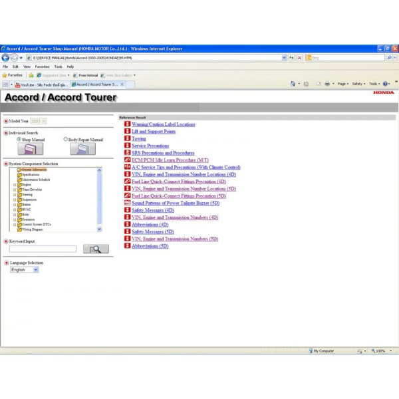Open the Safety command bar menu
This screenshot has width=399, height=399.
pos(358,84)
